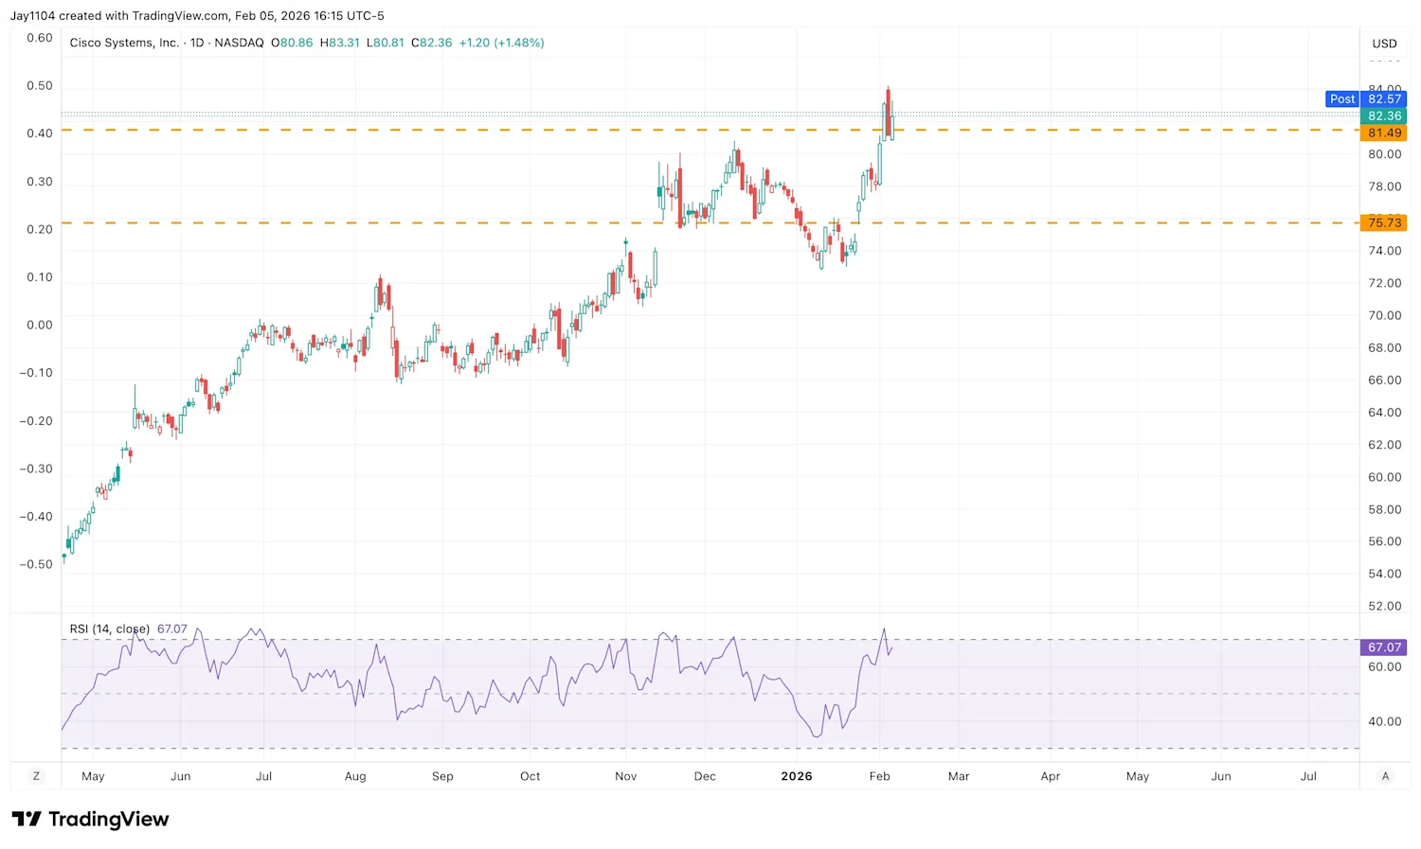
Task: Click the 74.00 price axis label
Action: click(x=1385, y=251)
